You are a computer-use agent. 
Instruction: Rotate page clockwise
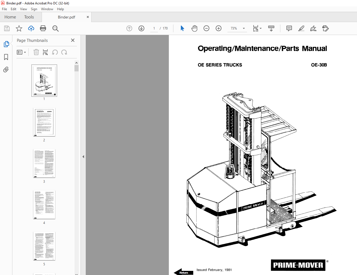64,52
